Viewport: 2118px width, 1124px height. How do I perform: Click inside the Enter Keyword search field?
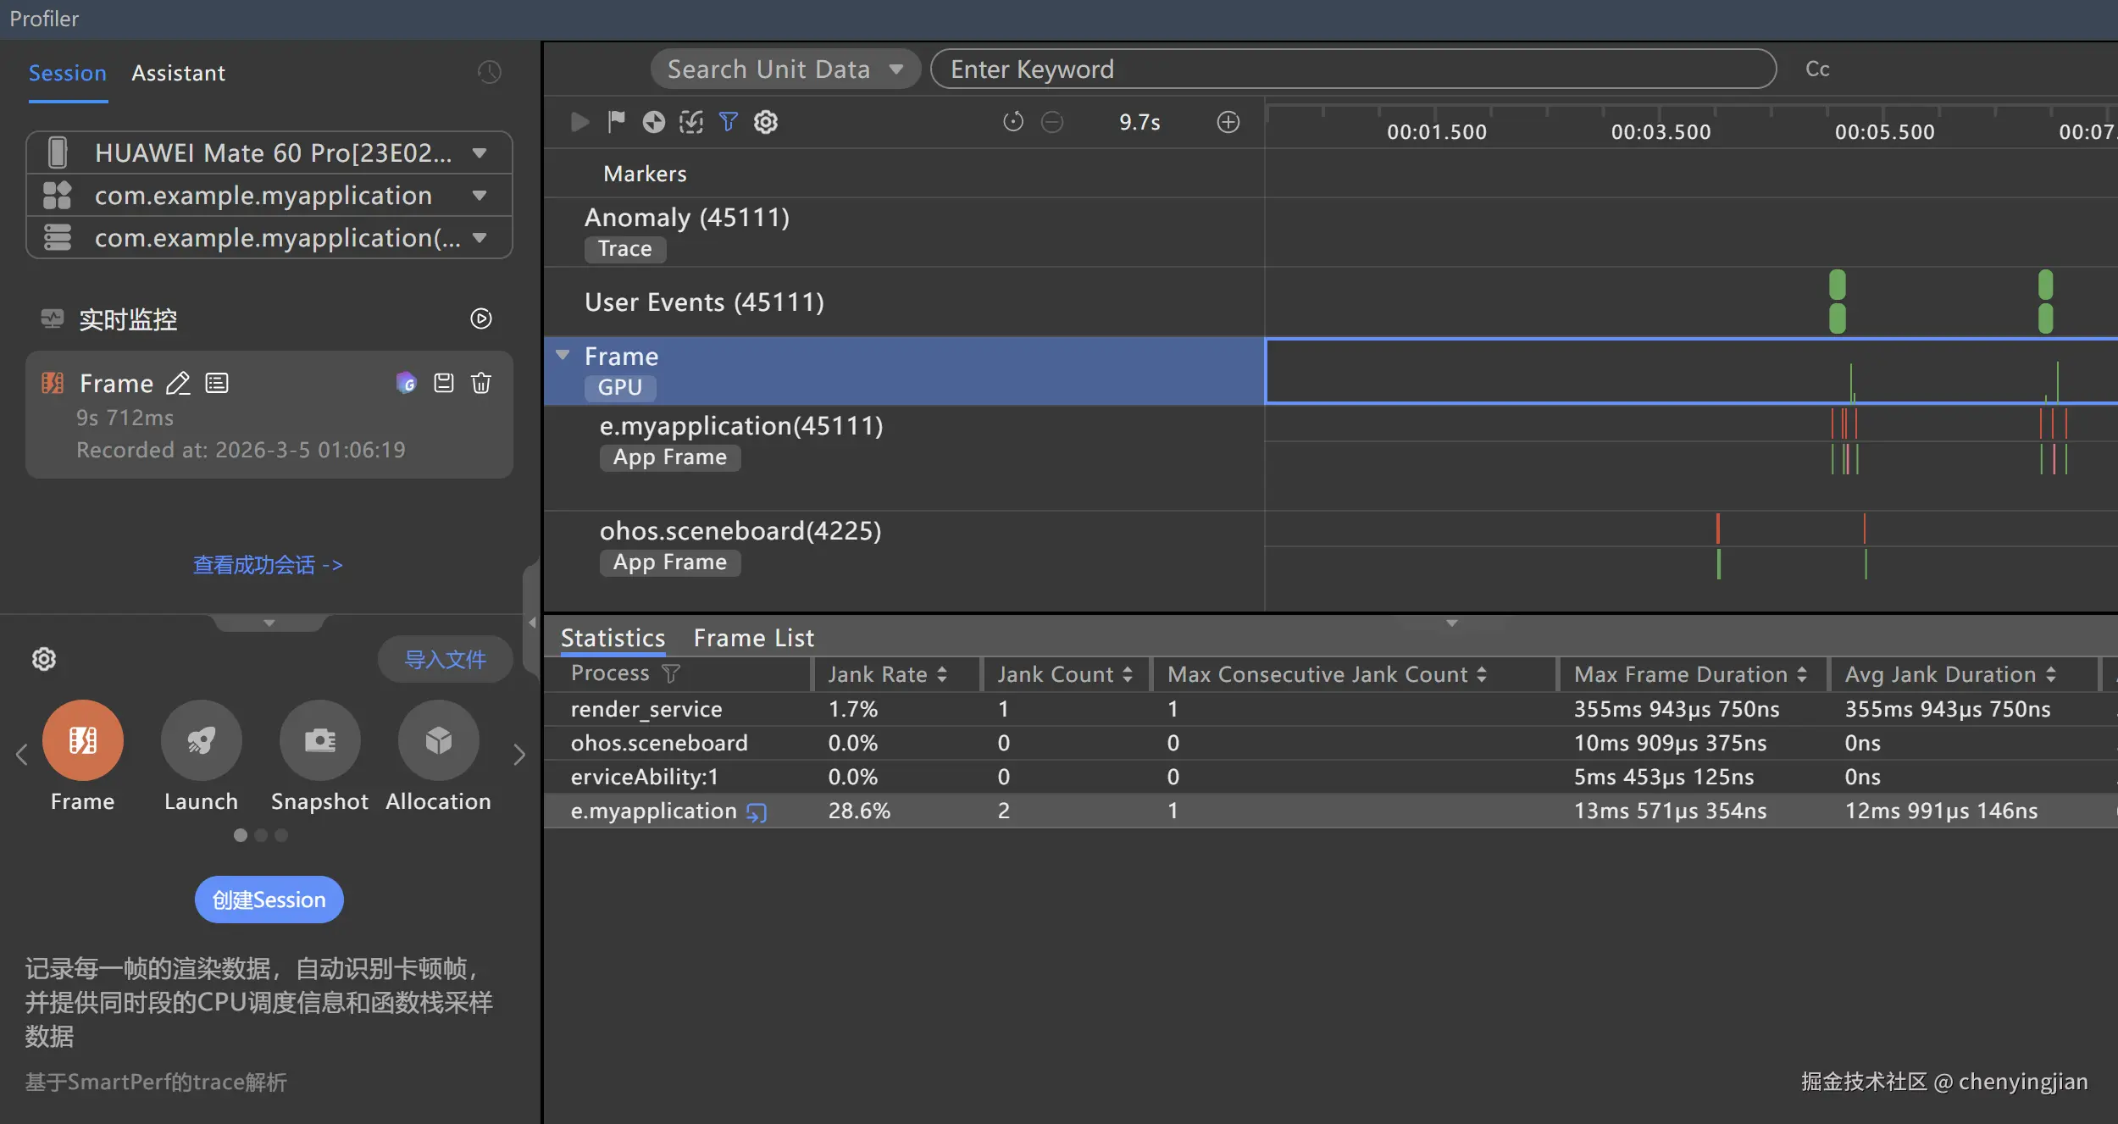(x=1352, y=69)
